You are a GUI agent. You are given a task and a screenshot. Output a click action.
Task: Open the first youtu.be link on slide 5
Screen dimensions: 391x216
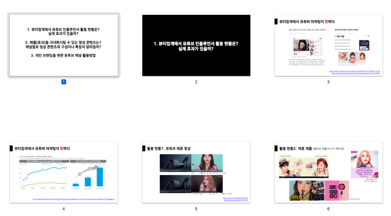pyautogui.click(x=235, y=198)
